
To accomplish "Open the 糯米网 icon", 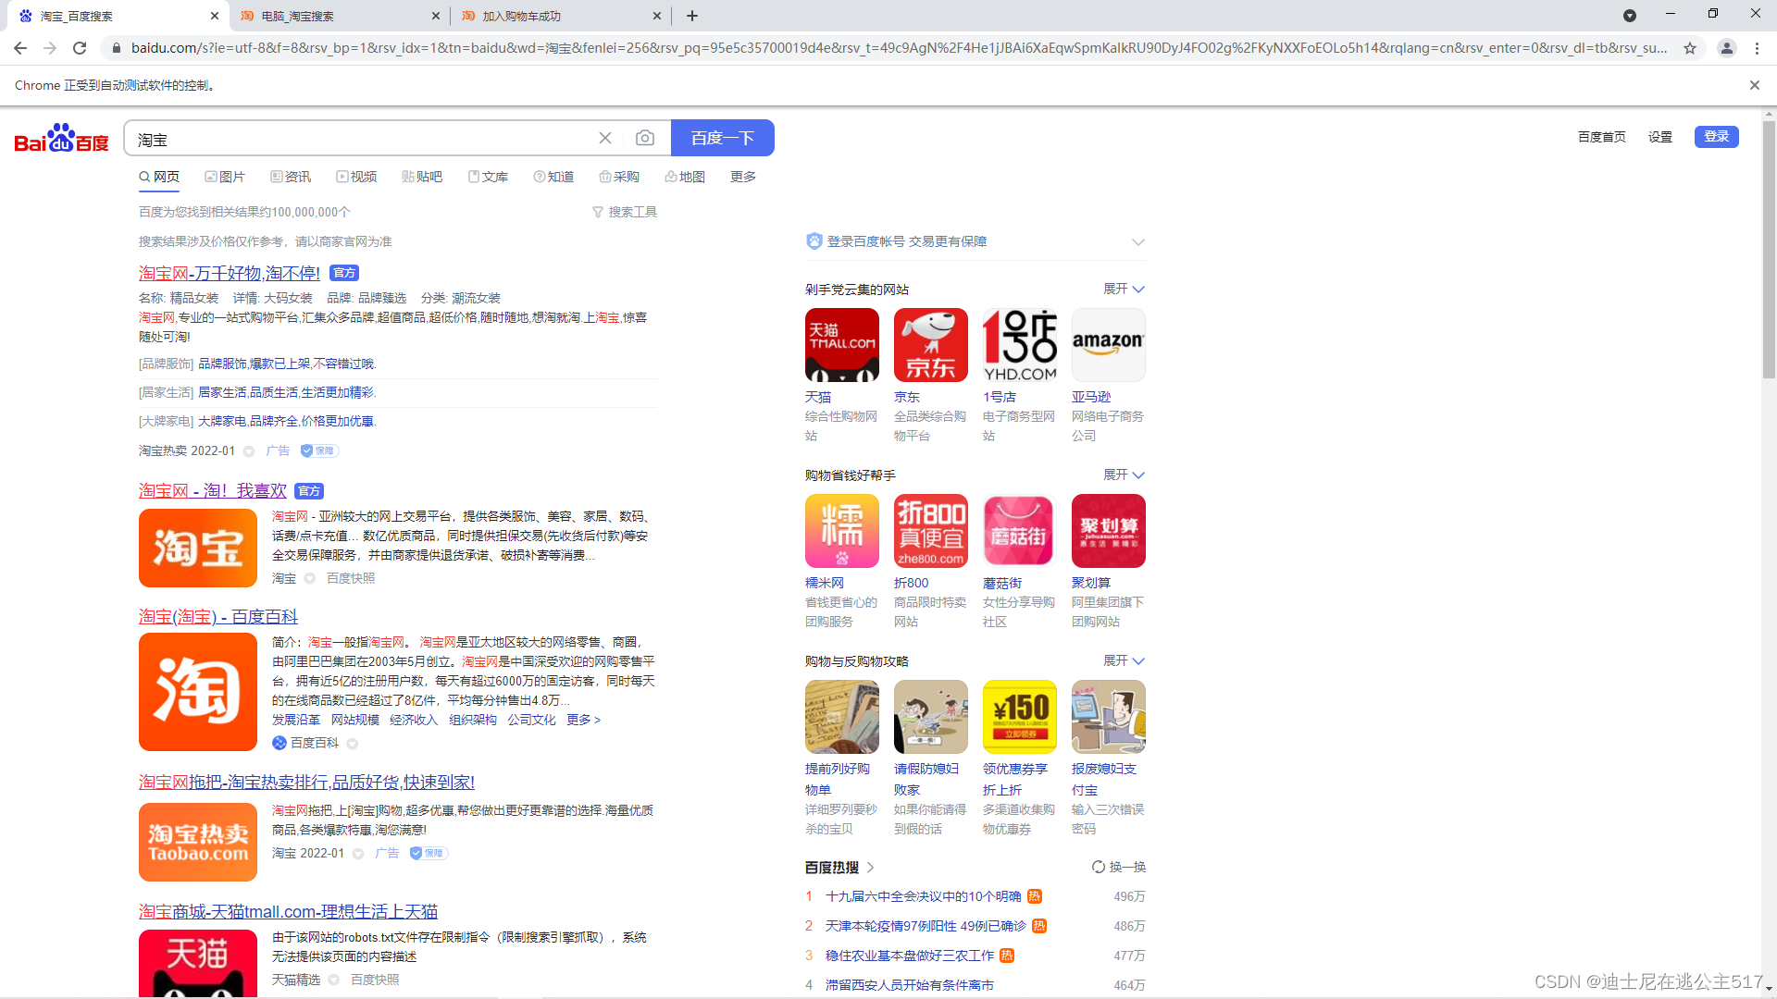I will click(x=841, y=531).
